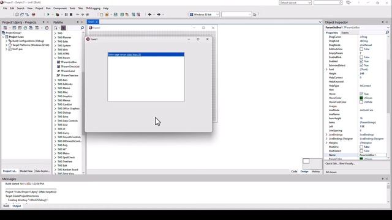Viewport: 392px width, 220px height.
Task: Open the Component menu
Action: (60, 8)
